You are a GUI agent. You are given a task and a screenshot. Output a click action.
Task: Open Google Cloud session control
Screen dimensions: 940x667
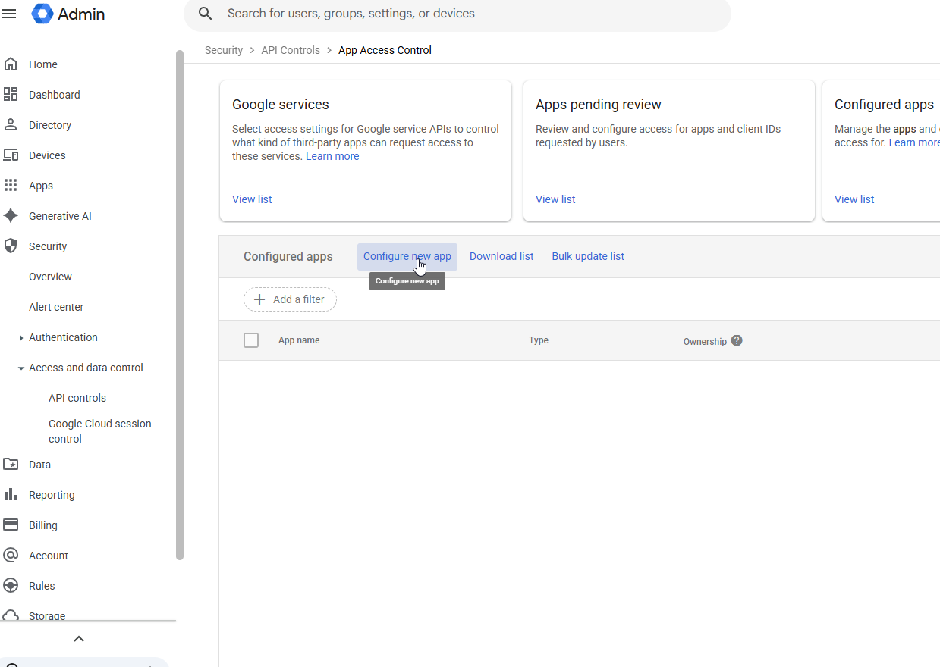100,431
